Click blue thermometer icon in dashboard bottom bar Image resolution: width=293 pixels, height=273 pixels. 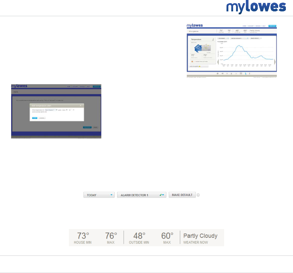point(246,74)
